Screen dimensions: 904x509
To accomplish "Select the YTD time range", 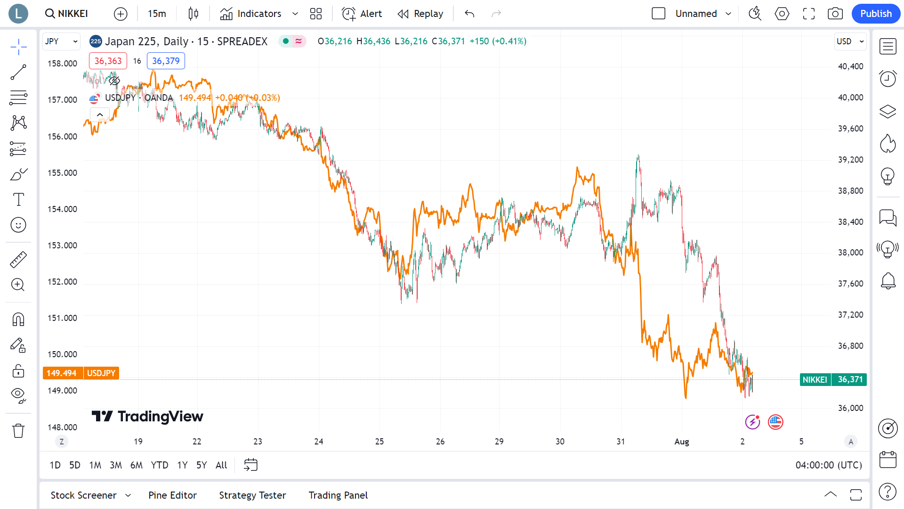I will [160, 465].
